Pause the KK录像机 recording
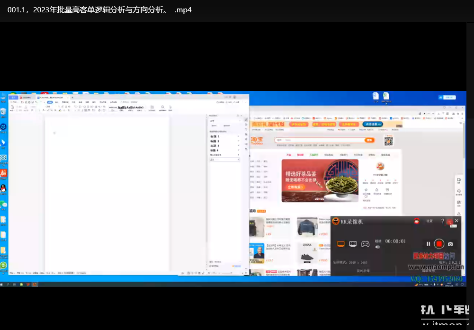Viewport: 474px width, 330px height. pyautogui.click(x=428, y=244)
